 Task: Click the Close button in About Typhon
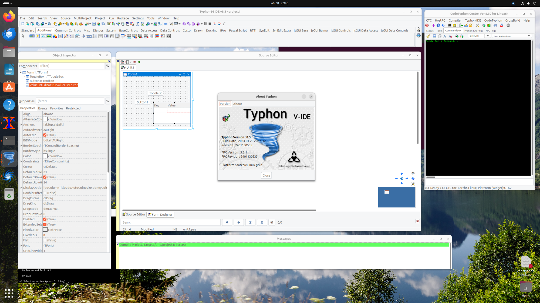tap(266, 176)
